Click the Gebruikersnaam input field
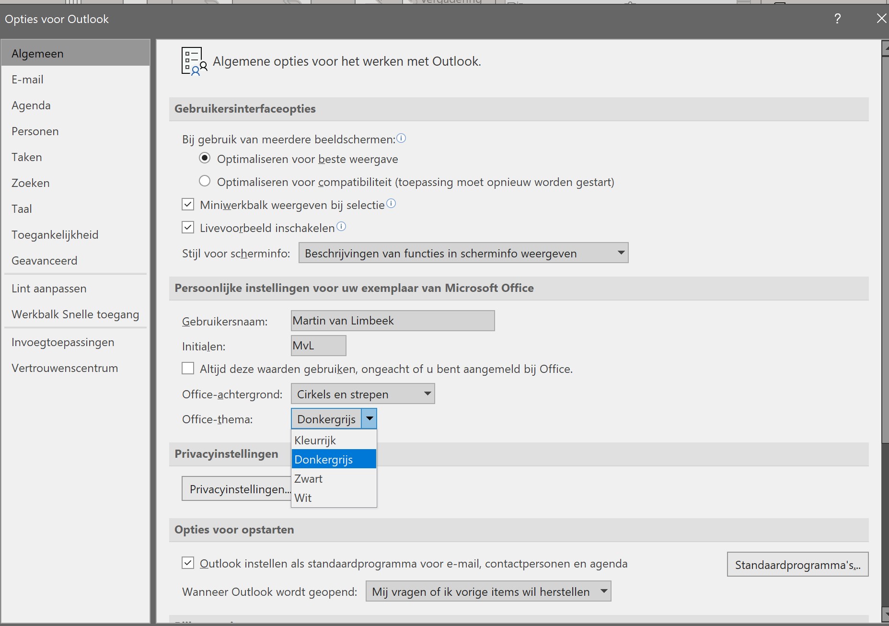Screen dimensions: 889x626 [393, 320]
